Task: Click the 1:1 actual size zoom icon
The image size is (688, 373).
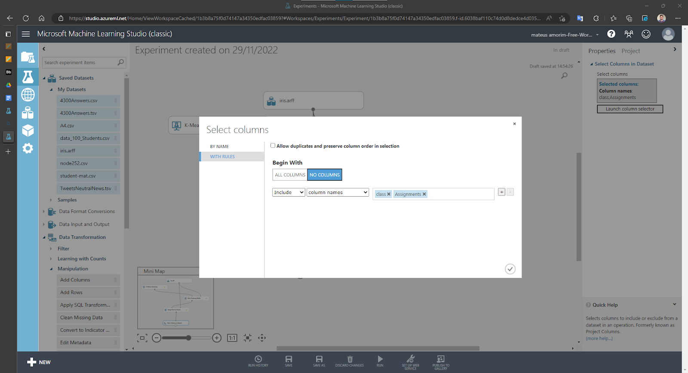Action: click(232, 338)
